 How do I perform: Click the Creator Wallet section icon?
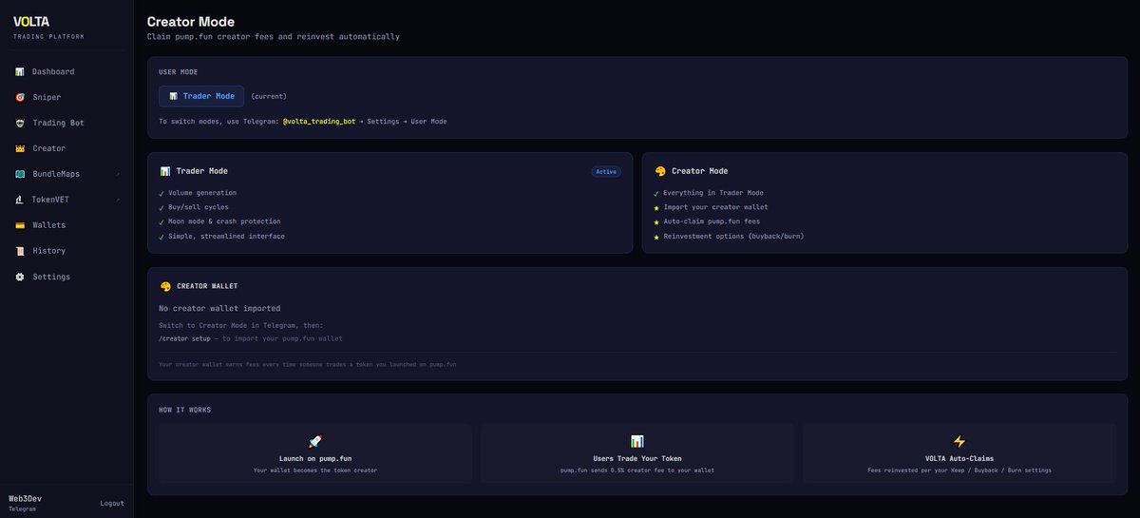pos(165,286)
